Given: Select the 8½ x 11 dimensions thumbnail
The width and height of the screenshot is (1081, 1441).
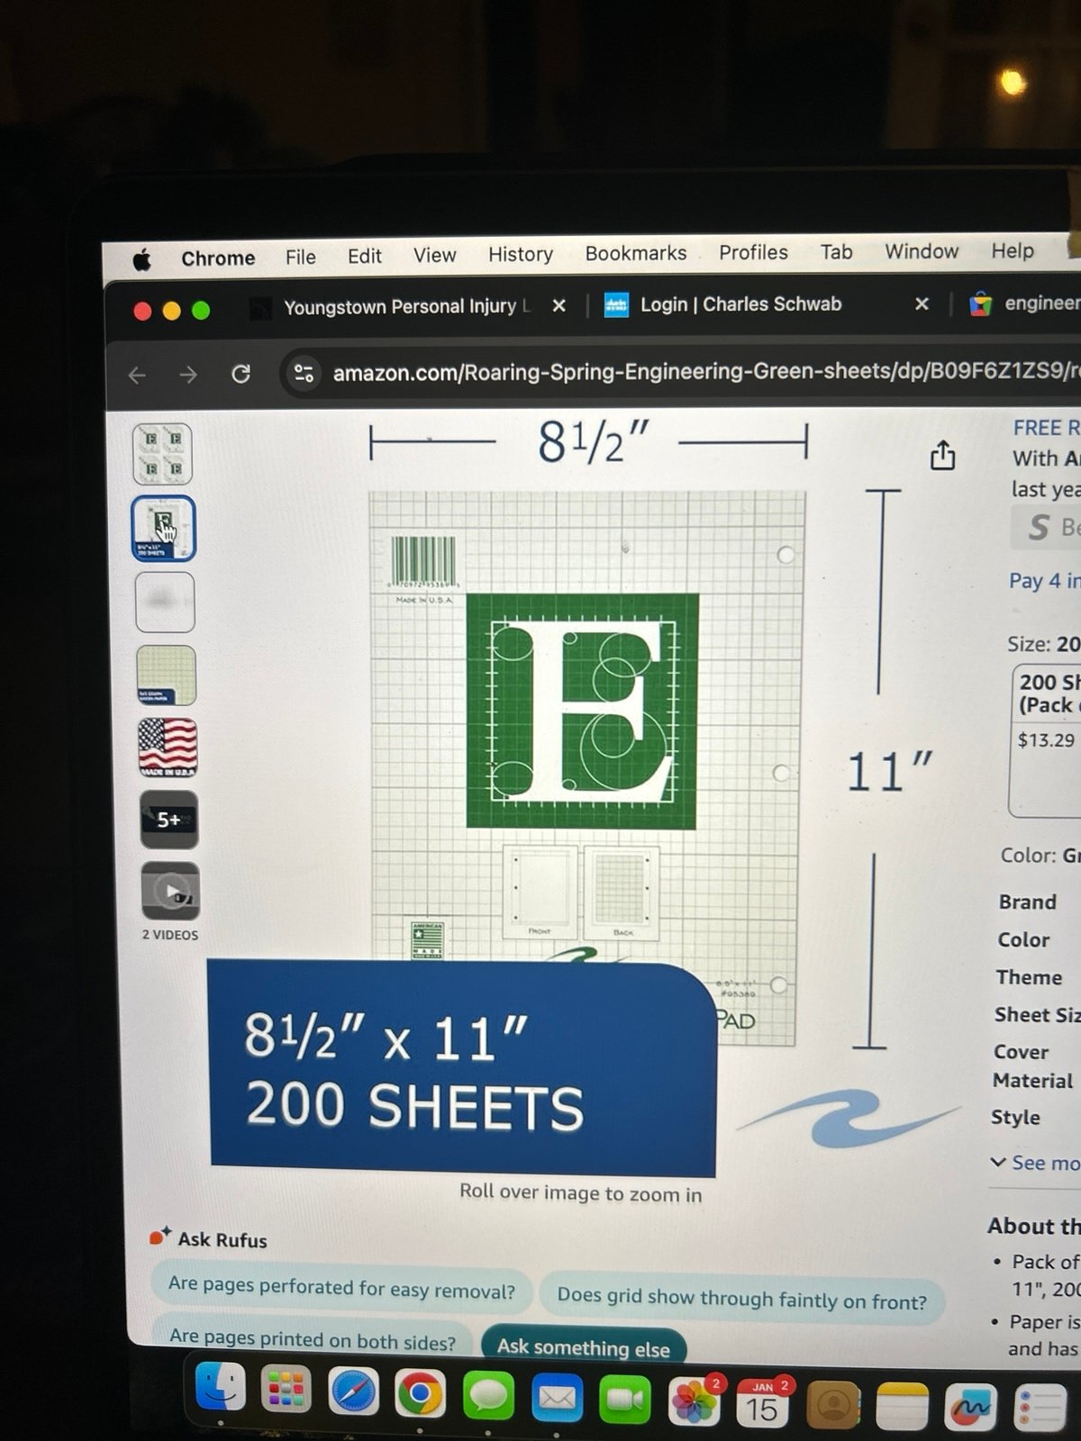Looking at the screenshot, I should [x=163, y=529].
